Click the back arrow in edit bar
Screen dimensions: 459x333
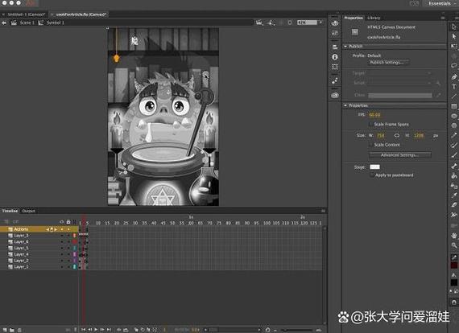click(4, 23)
